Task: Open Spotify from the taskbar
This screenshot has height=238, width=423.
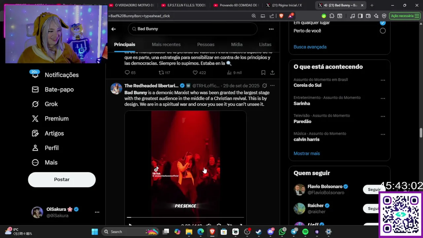Action: coord(305,232)
